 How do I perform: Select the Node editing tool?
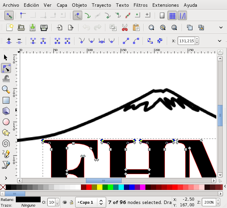click(x=6, y=68)
